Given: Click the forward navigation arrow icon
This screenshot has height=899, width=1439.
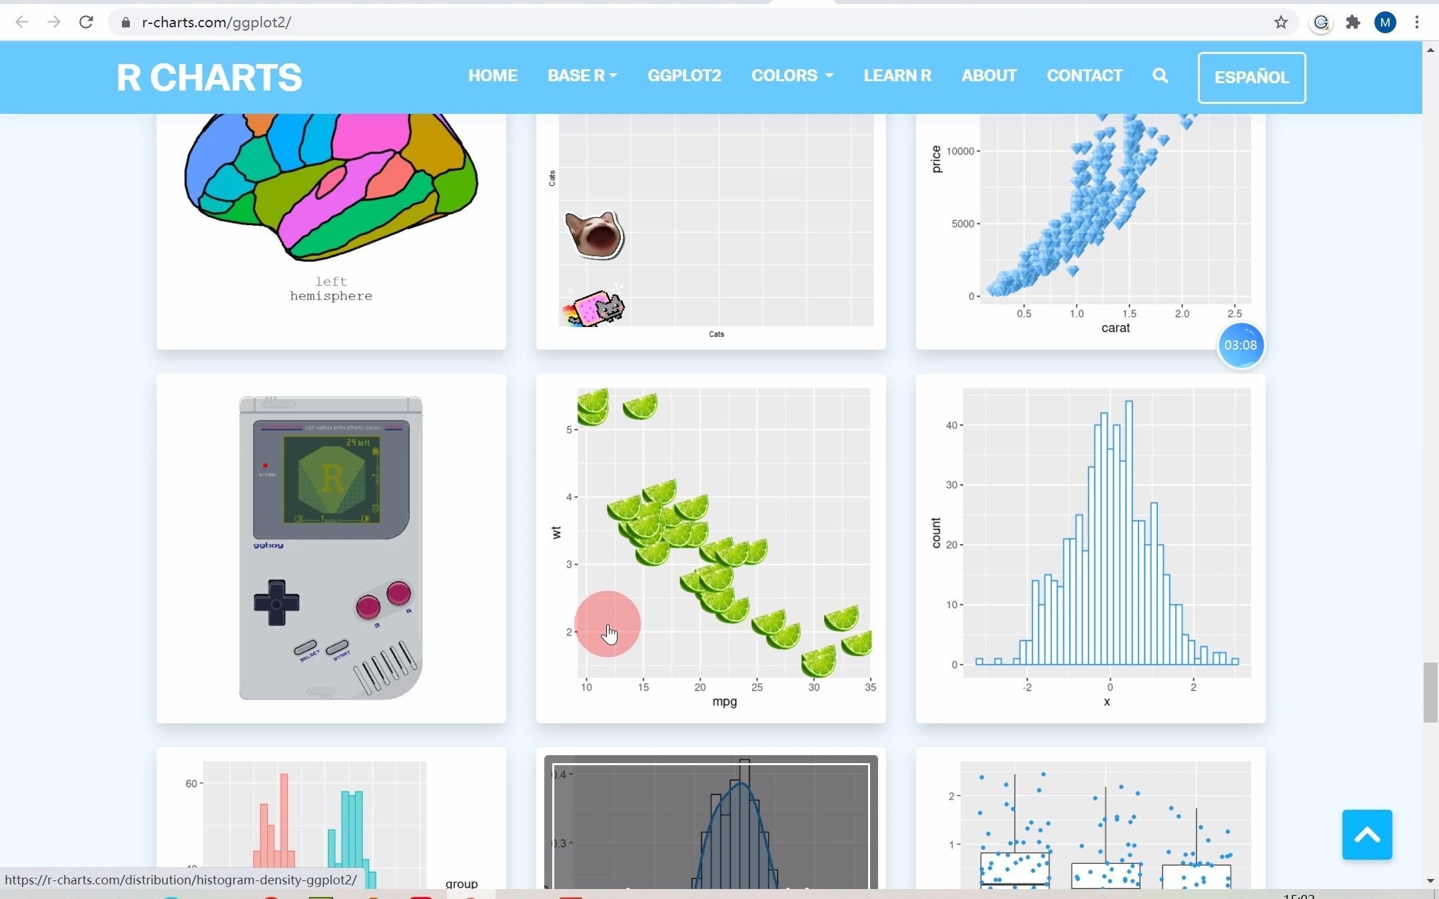Looking at the screenshot, I should point(53,23).
